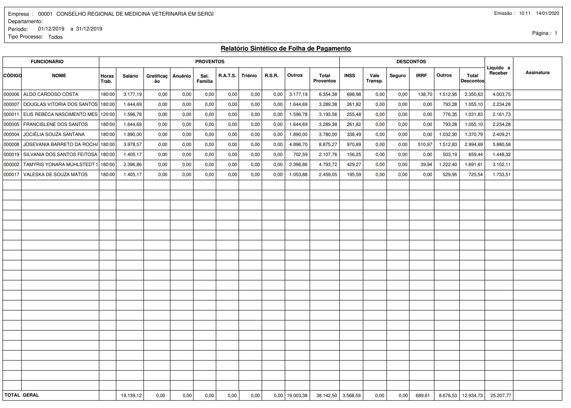Click the Horas Trab. column header
Viewport: 571px width, 408px height.
107,78
